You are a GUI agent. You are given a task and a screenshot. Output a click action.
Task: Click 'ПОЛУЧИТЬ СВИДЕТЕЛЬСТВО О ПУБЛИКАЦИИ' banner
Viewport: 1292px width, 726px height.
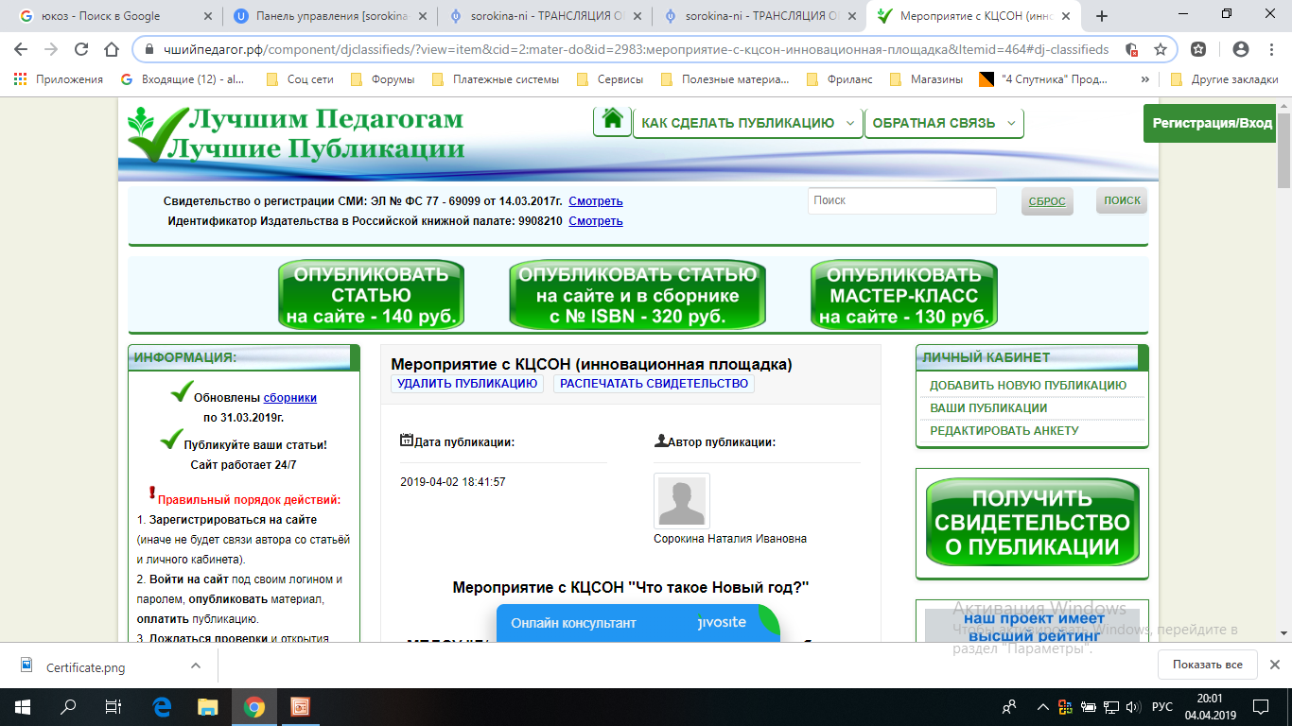1032,522
